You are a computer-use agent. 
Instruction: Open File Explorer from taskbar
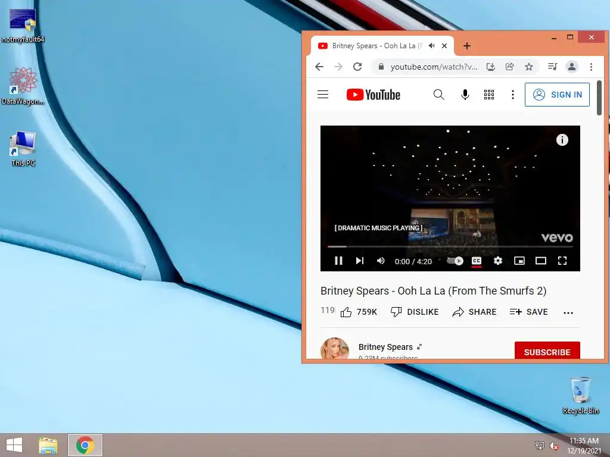48,445
